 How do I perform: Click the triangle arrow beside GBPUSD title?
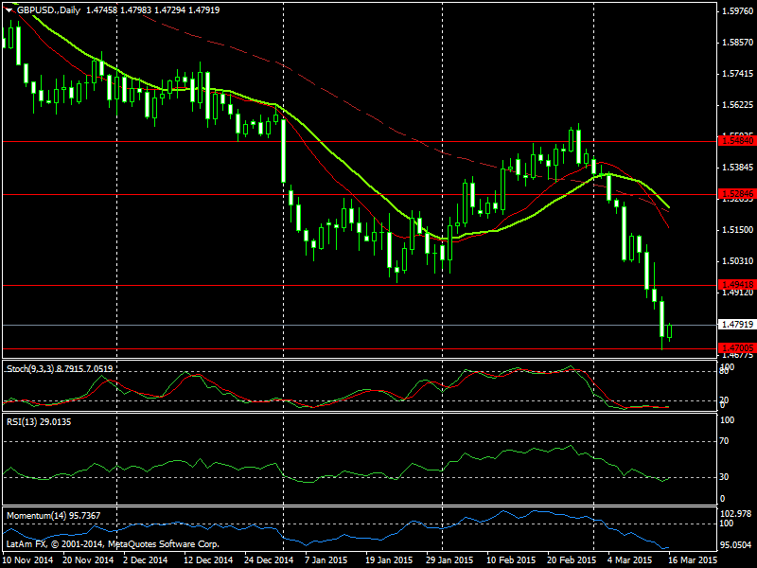tap(9, 8)
